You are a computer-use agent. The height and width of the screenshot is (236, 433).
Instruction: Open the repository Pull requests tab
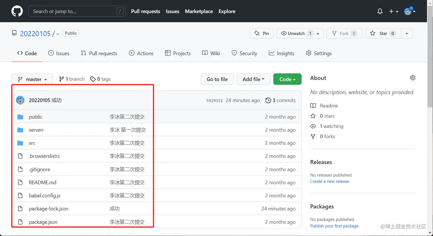coord(99,53)
